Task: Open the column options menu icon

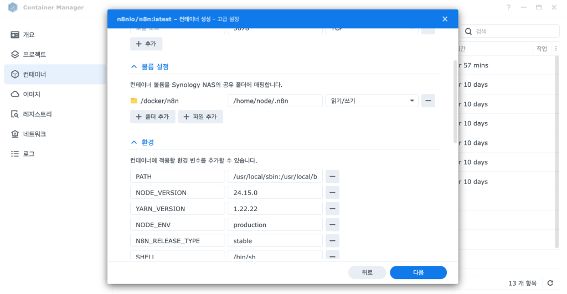Action: pyautogui.click(x=556, y=49)
